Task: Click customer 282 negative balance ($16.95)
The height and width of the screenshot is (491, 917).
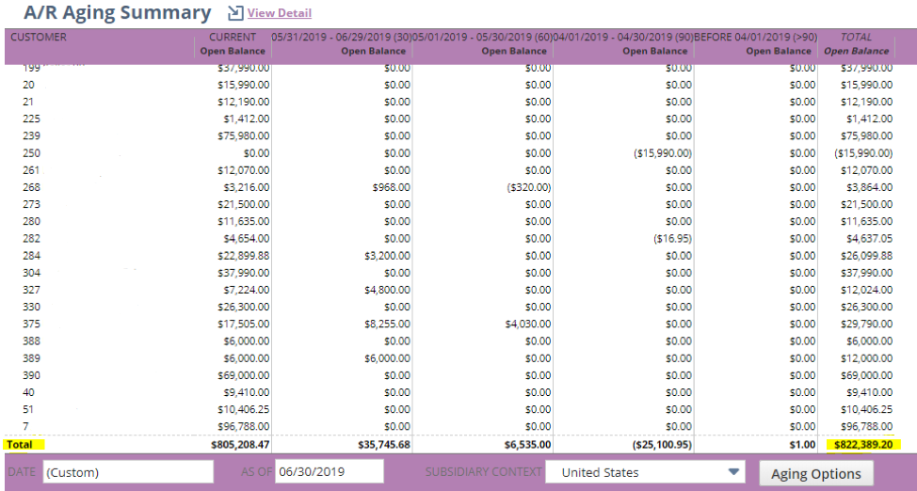Action: pyautogui.click(x=672, y=239)
